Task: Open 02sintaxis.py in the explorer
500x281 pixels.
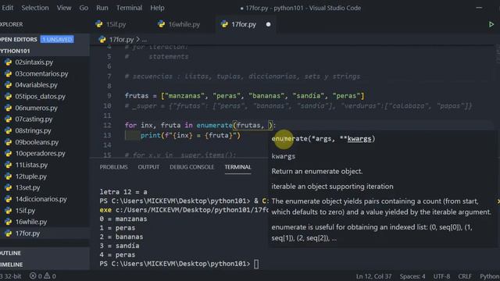Action: click(x=34, y=62)
